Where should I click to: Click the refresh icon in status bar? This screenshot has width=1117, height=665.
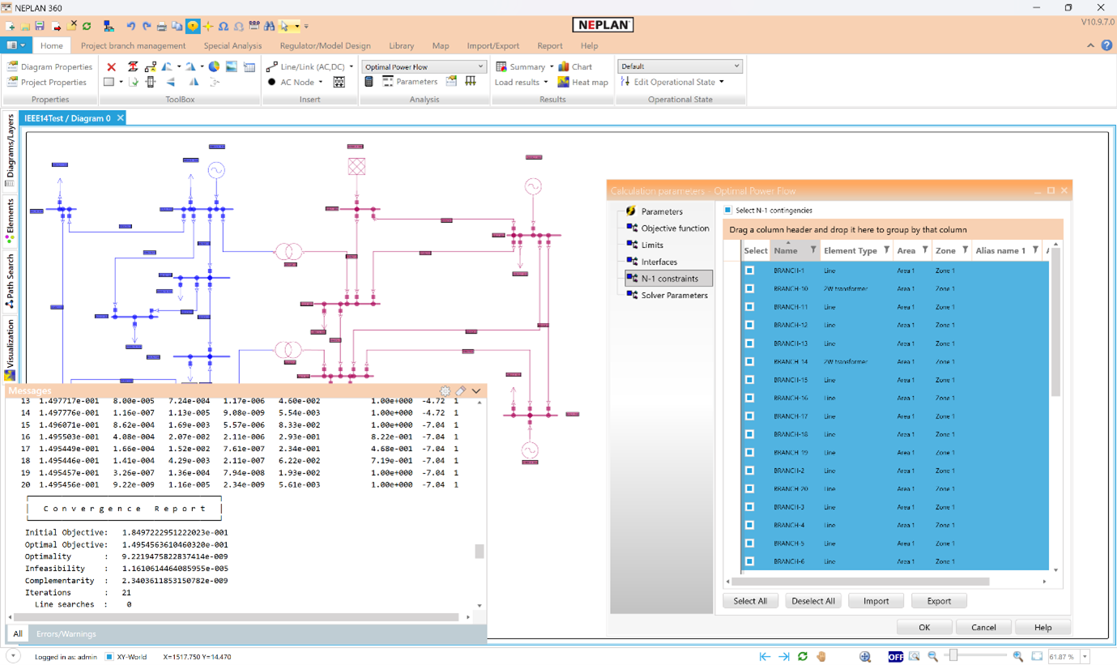803,656
